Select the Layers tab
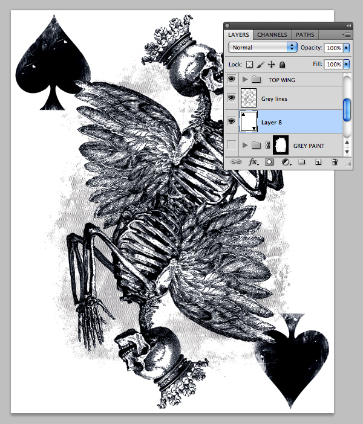This screenshot has height=424, width=363. point(238,35)
